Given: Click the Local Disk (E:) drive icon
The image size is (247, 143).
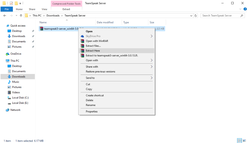Looking at the screenshot, I should pyautogui.click(x=9, y=103).
